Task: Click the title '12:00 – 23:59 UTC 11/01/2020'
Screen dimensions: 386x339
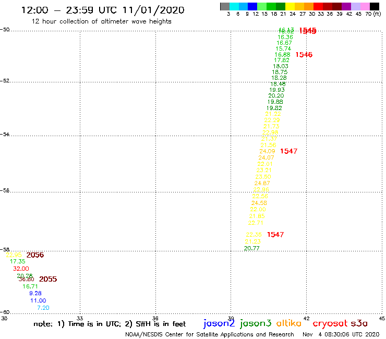Action: pyautogui.click(x=103, y=10)
